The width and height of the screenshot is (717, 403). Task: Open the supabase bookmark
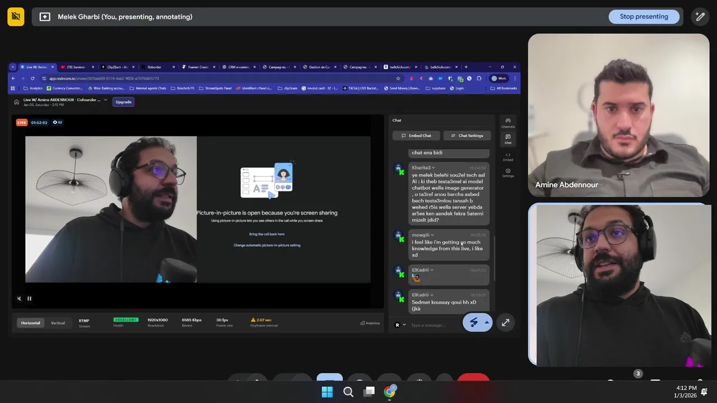(436, 88)
